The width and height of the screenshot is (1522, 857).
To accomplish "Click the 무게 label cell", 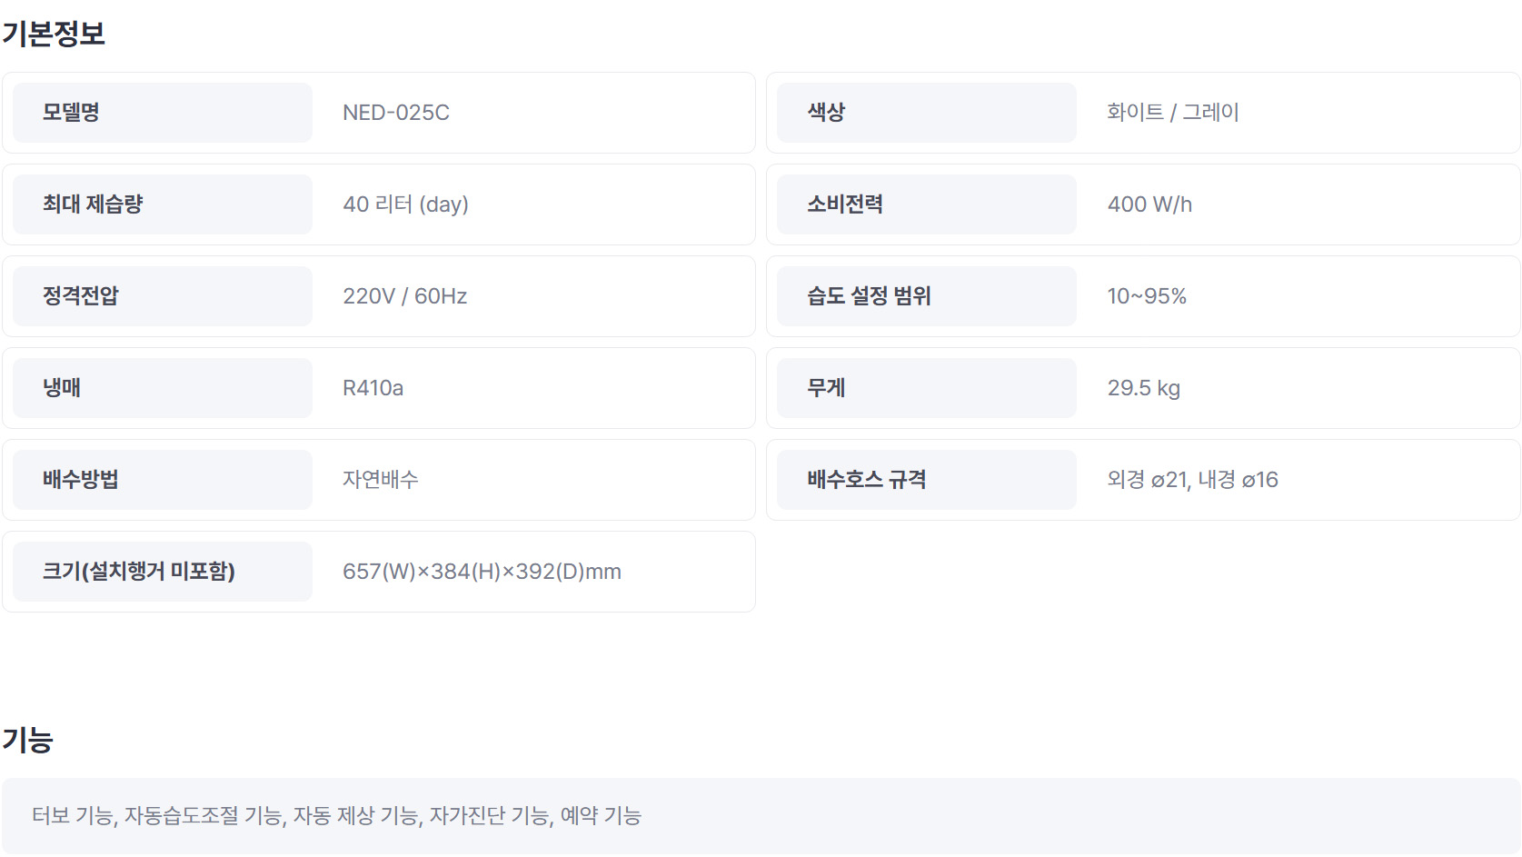I will point(927,388).
